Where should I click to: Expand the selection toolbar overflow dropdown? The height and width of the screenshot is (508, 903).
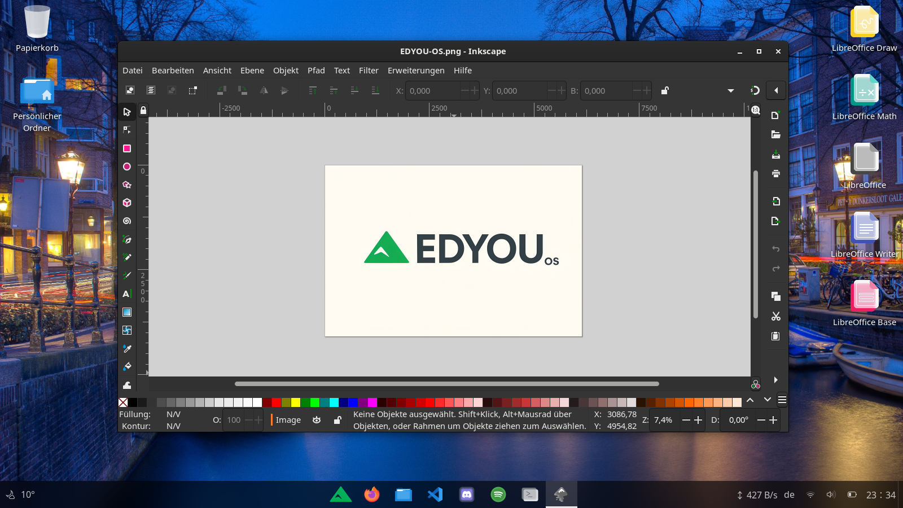[731, 90]
